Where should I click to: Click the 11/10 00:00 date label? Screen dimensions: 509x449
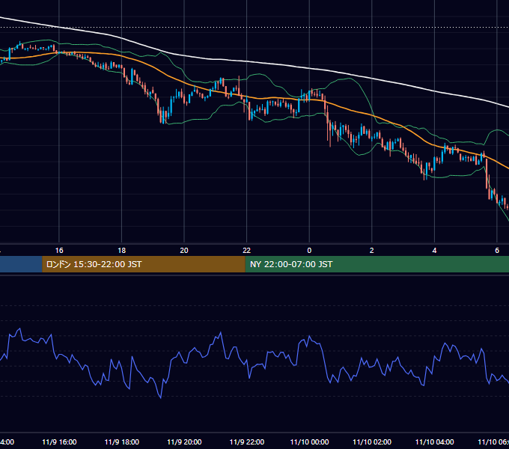[309, 442]
